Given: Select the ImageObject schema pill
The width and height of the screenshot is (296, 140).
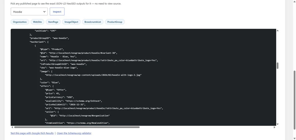Looking at the screenshot, I should tap(71, 22).
